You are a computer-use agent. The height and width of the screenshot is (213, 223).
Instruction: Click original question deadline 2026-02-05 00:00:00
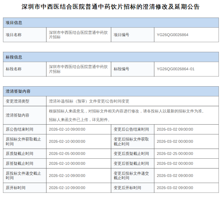(x=67, y=154)
